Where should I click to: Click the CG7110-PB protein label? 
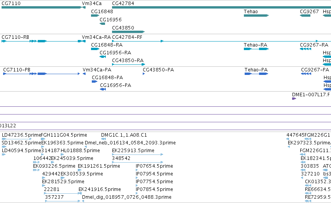click(x=17, y=70)
